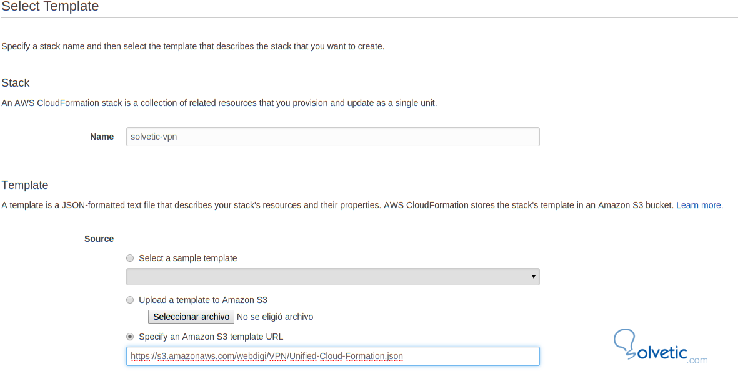Select the 'Select a sample template' radio button
This screenshot has width=738, height=379.
point(130,258)
